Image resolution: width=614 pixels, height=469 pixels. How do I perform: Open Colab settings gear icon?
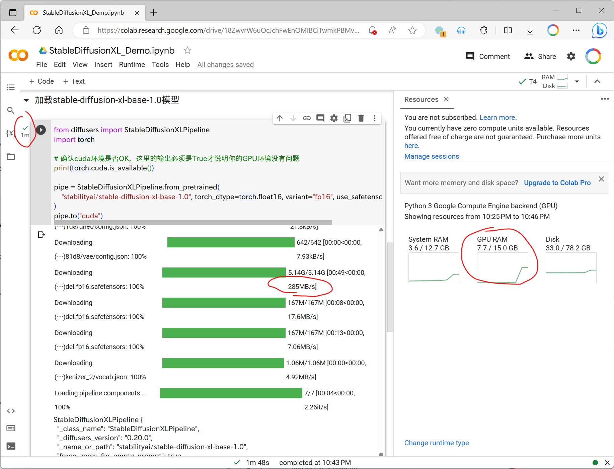point(571,56)
